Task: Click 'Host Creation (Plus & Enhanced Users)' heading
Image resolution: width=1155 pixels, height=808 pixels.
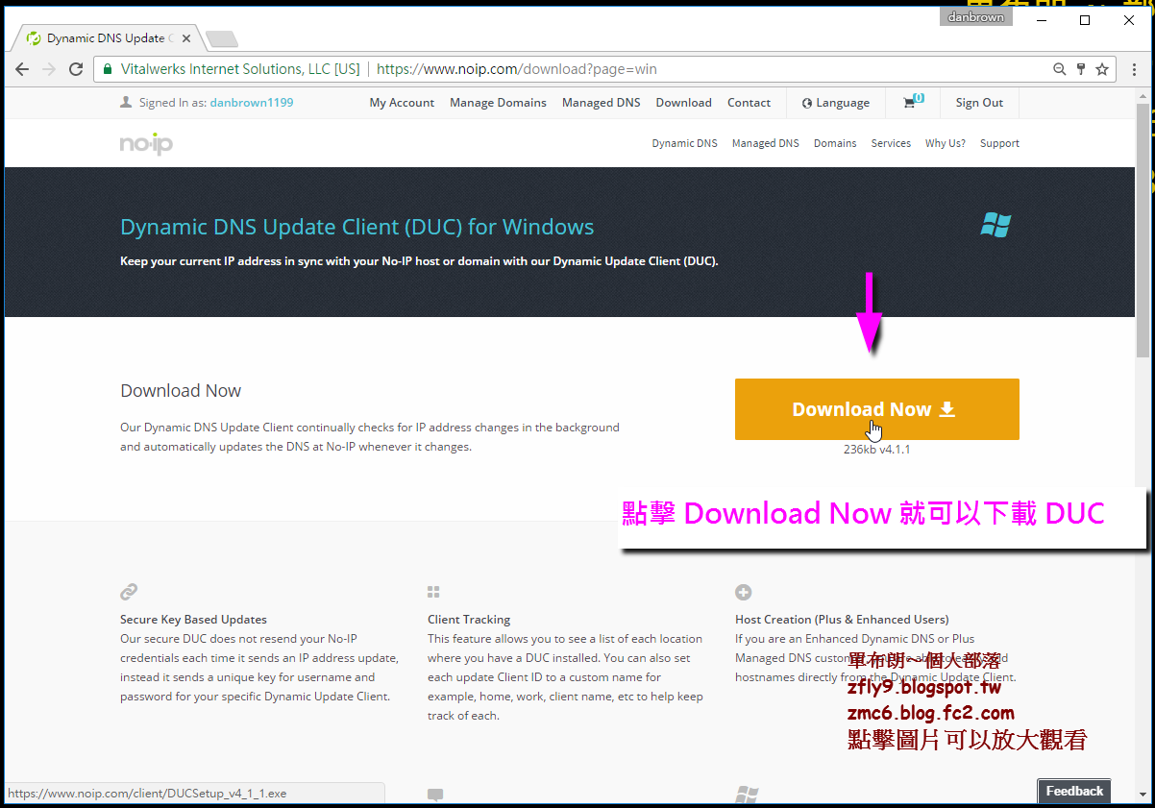Action: tap(842, 620)
